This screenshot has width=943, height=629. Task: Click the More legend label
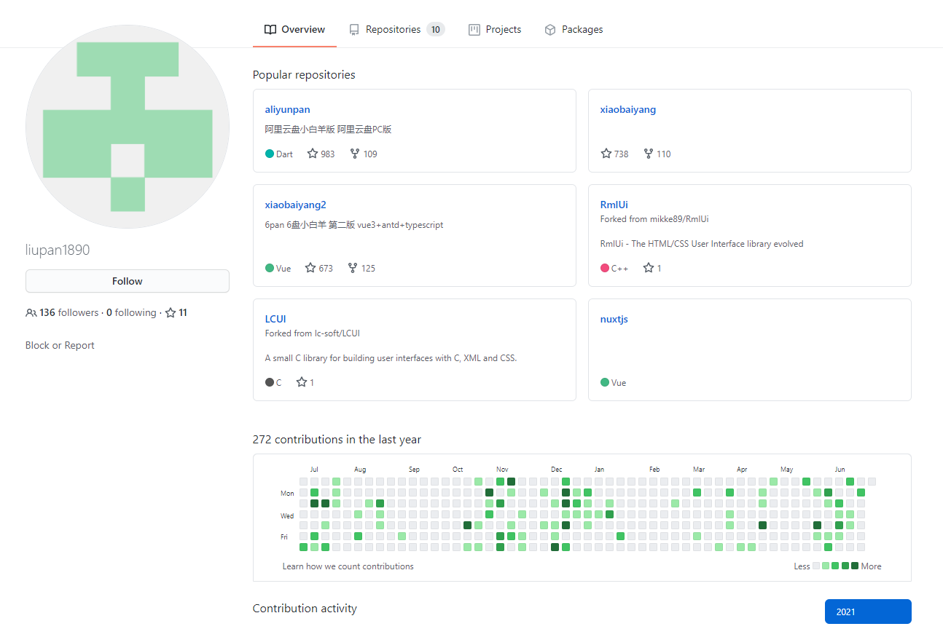pyautogui.click(x=871, y=566)
